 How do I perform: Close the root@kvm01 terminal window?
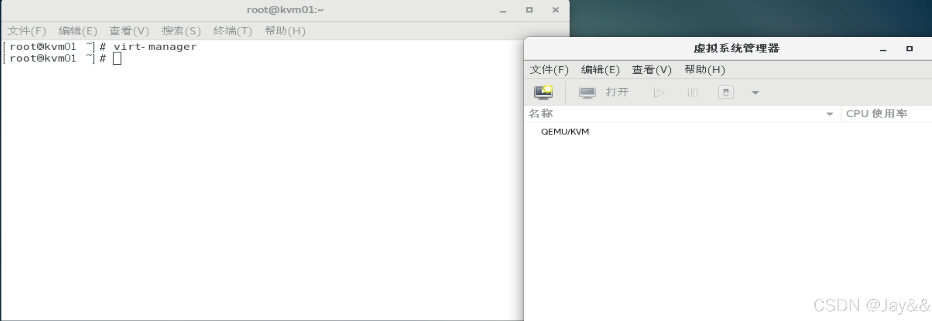[556, 10]
